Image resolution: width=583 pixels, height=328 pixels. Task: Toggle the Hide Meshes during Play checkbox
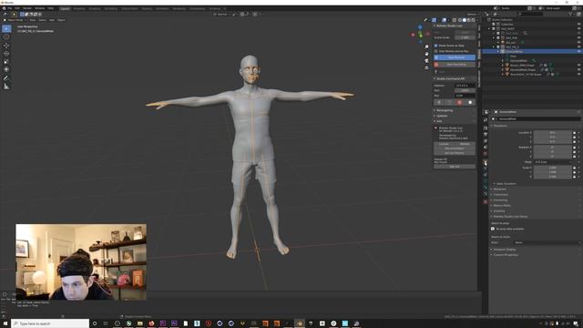[x=435, y=51]
